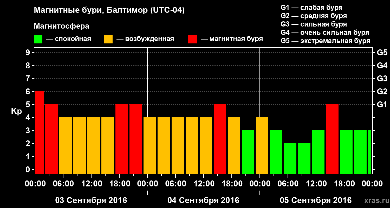Screen dimensions: 390x208
Task: Click the orange bar starting at 00:00 on 05 September
Action: point(262,146)
